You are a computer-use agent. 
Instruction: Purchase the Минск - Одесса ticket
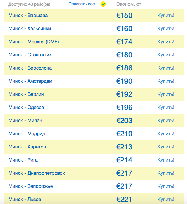166,108
